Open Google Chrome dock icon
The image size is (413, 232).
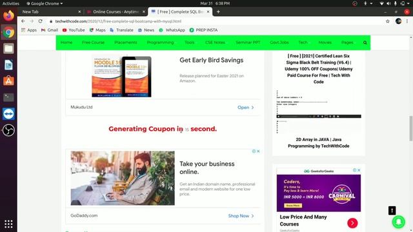(8, 32)
